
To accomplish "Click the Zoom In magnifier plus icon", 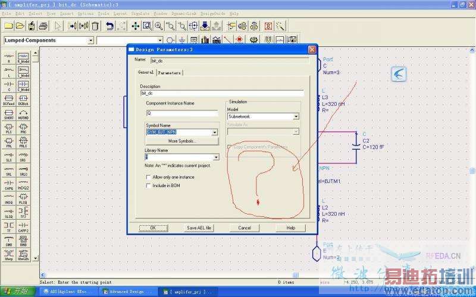I will point(159,26).
